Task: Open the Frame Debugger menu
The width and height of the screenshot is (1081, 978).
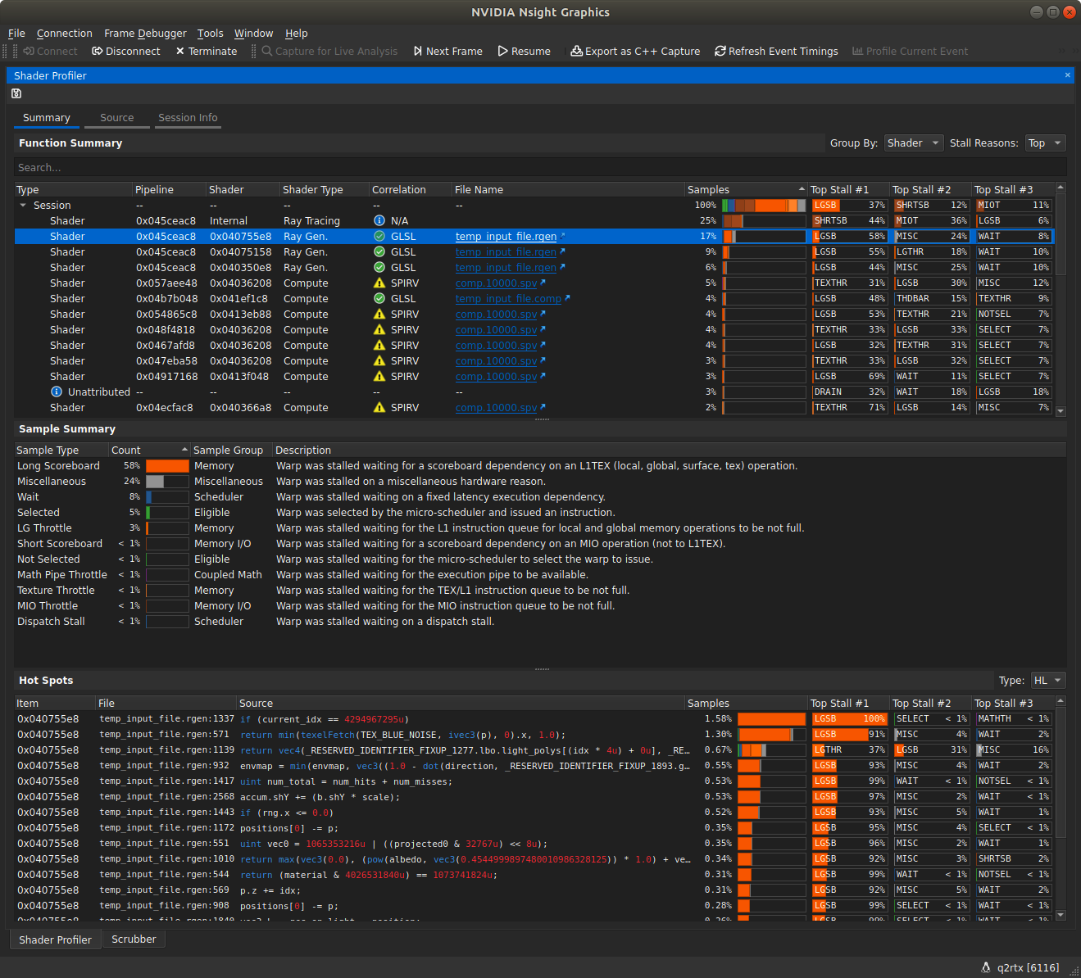Action: [x=145, y=33]
